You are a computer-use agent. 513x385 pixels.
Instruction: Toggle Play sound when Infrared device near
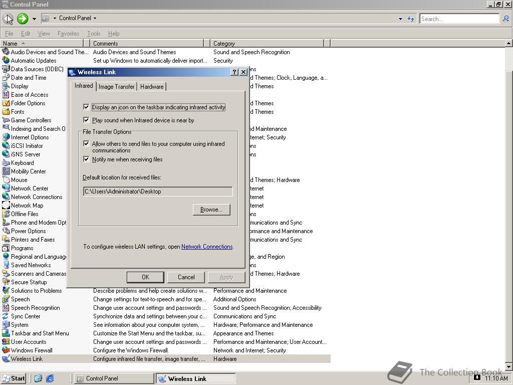(x=86, y=120)
